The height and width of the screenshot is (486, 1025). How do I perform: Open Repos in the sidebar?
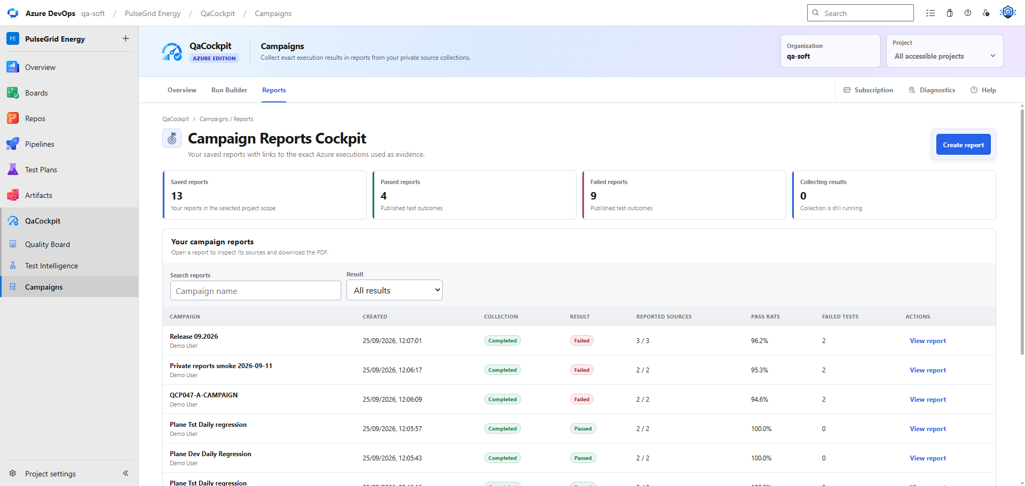coord(69,118)
